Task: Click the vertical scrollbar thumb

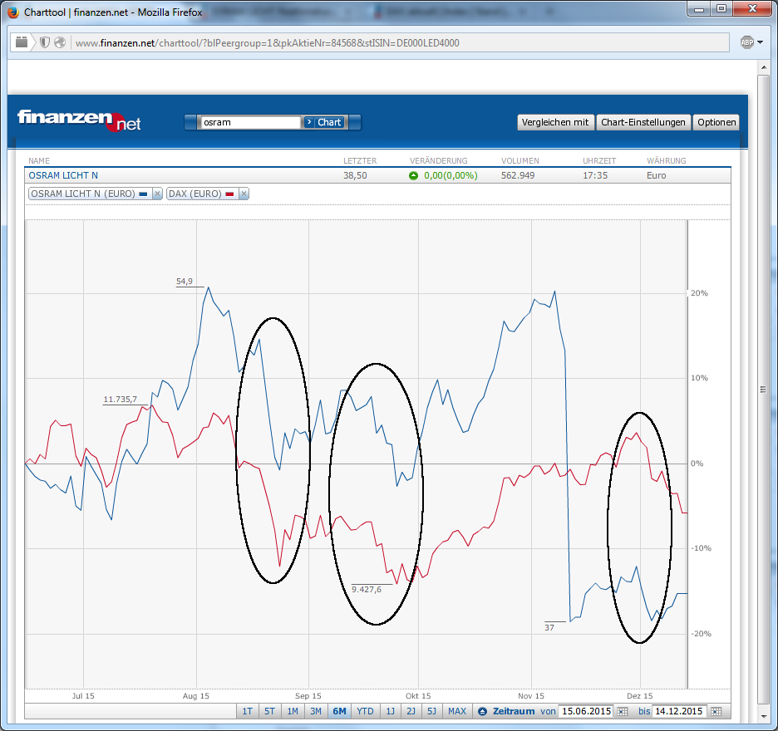Action: (763, 390)
